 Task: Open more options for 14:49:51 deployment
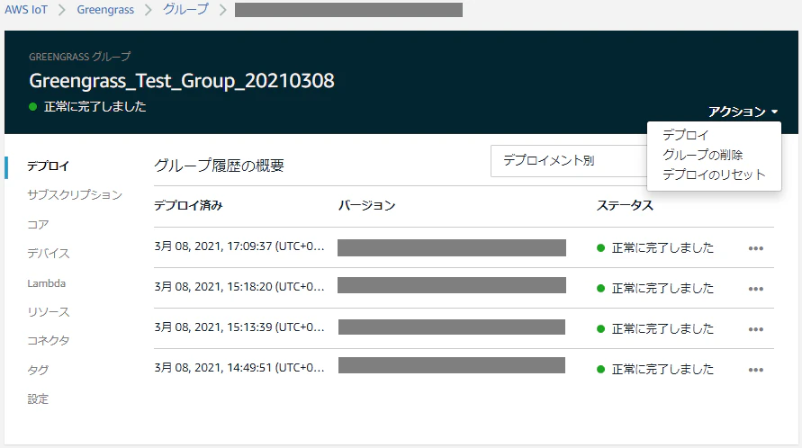(755, 370)
